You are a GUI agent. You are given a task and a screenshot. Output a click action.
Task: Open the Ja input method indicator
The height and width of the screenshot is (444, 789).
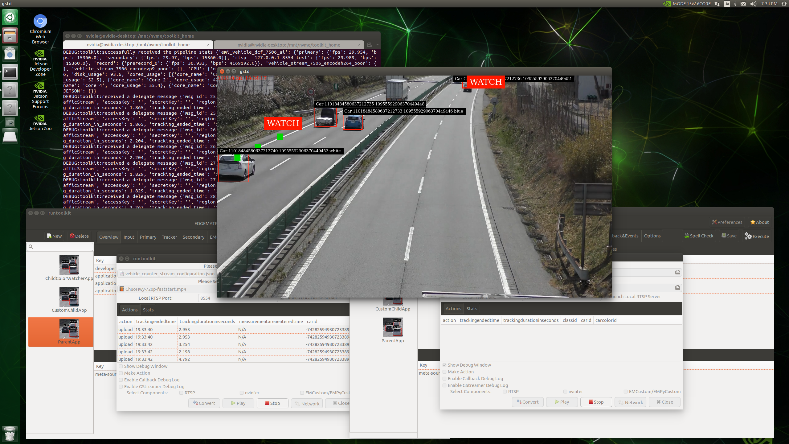(727, 4)
